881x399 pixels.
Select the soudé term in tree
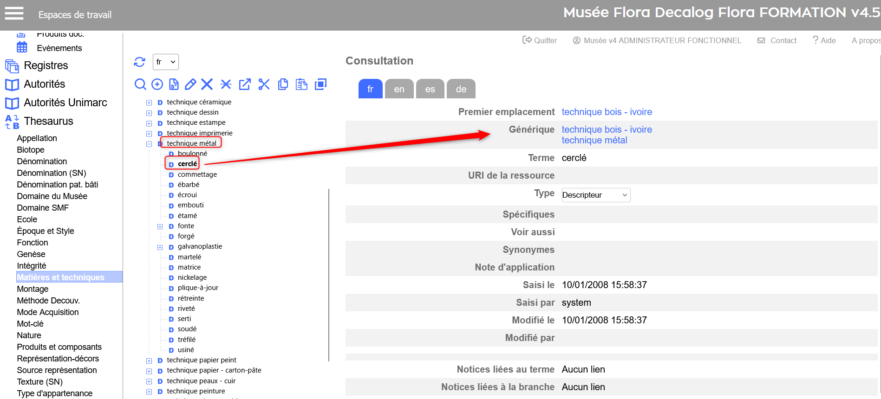click(x=187, y=329)
